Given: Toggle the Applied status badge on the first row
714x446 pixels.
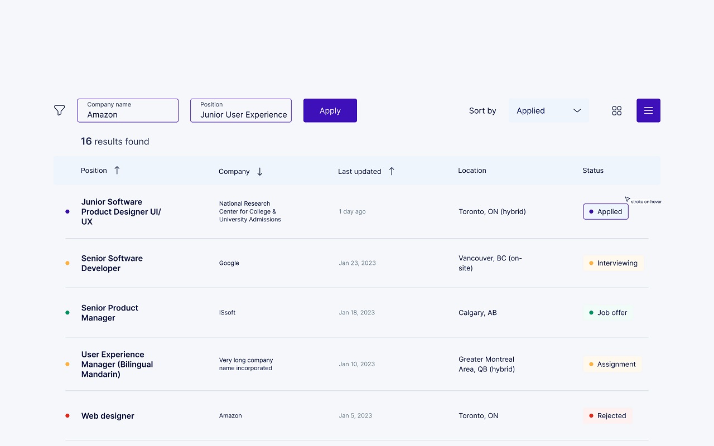Looking at the screenshot, I should [606, 211].
